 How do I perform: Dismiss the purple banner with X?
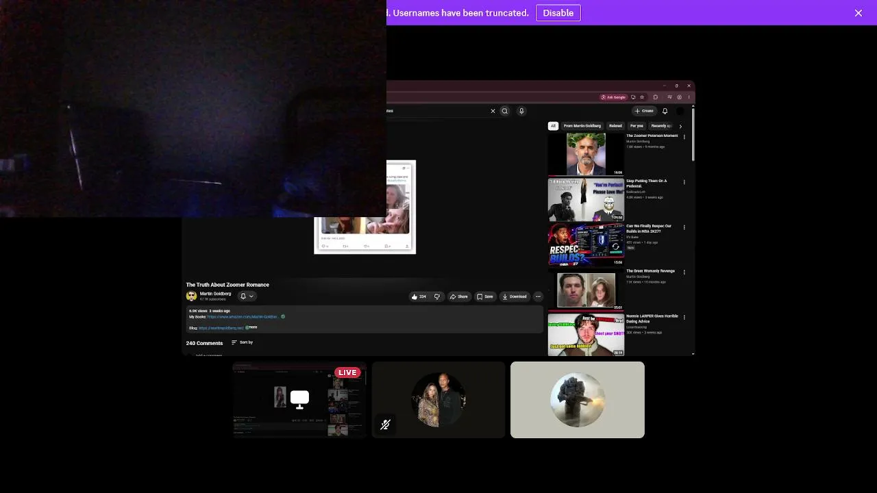coord(859,13)
